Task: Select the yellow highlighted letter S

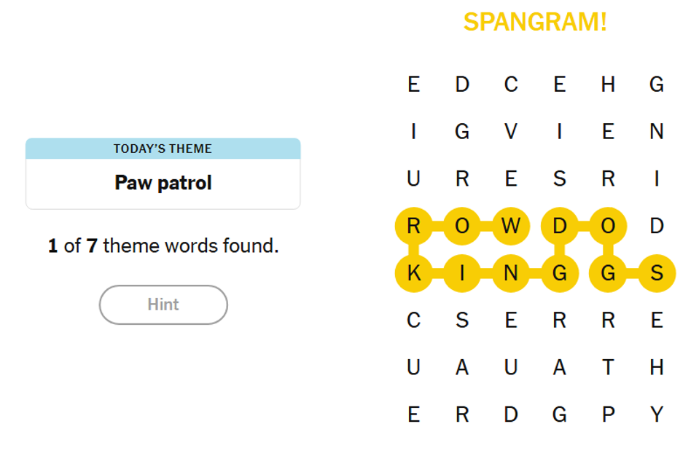Action: click(x=657, y=274)
